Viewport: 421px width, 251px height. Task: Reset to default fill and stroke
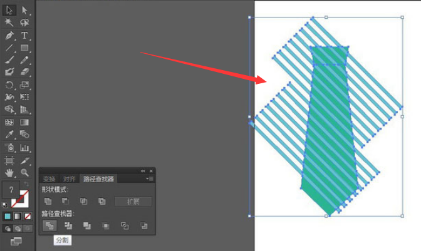tap(4, 205)
